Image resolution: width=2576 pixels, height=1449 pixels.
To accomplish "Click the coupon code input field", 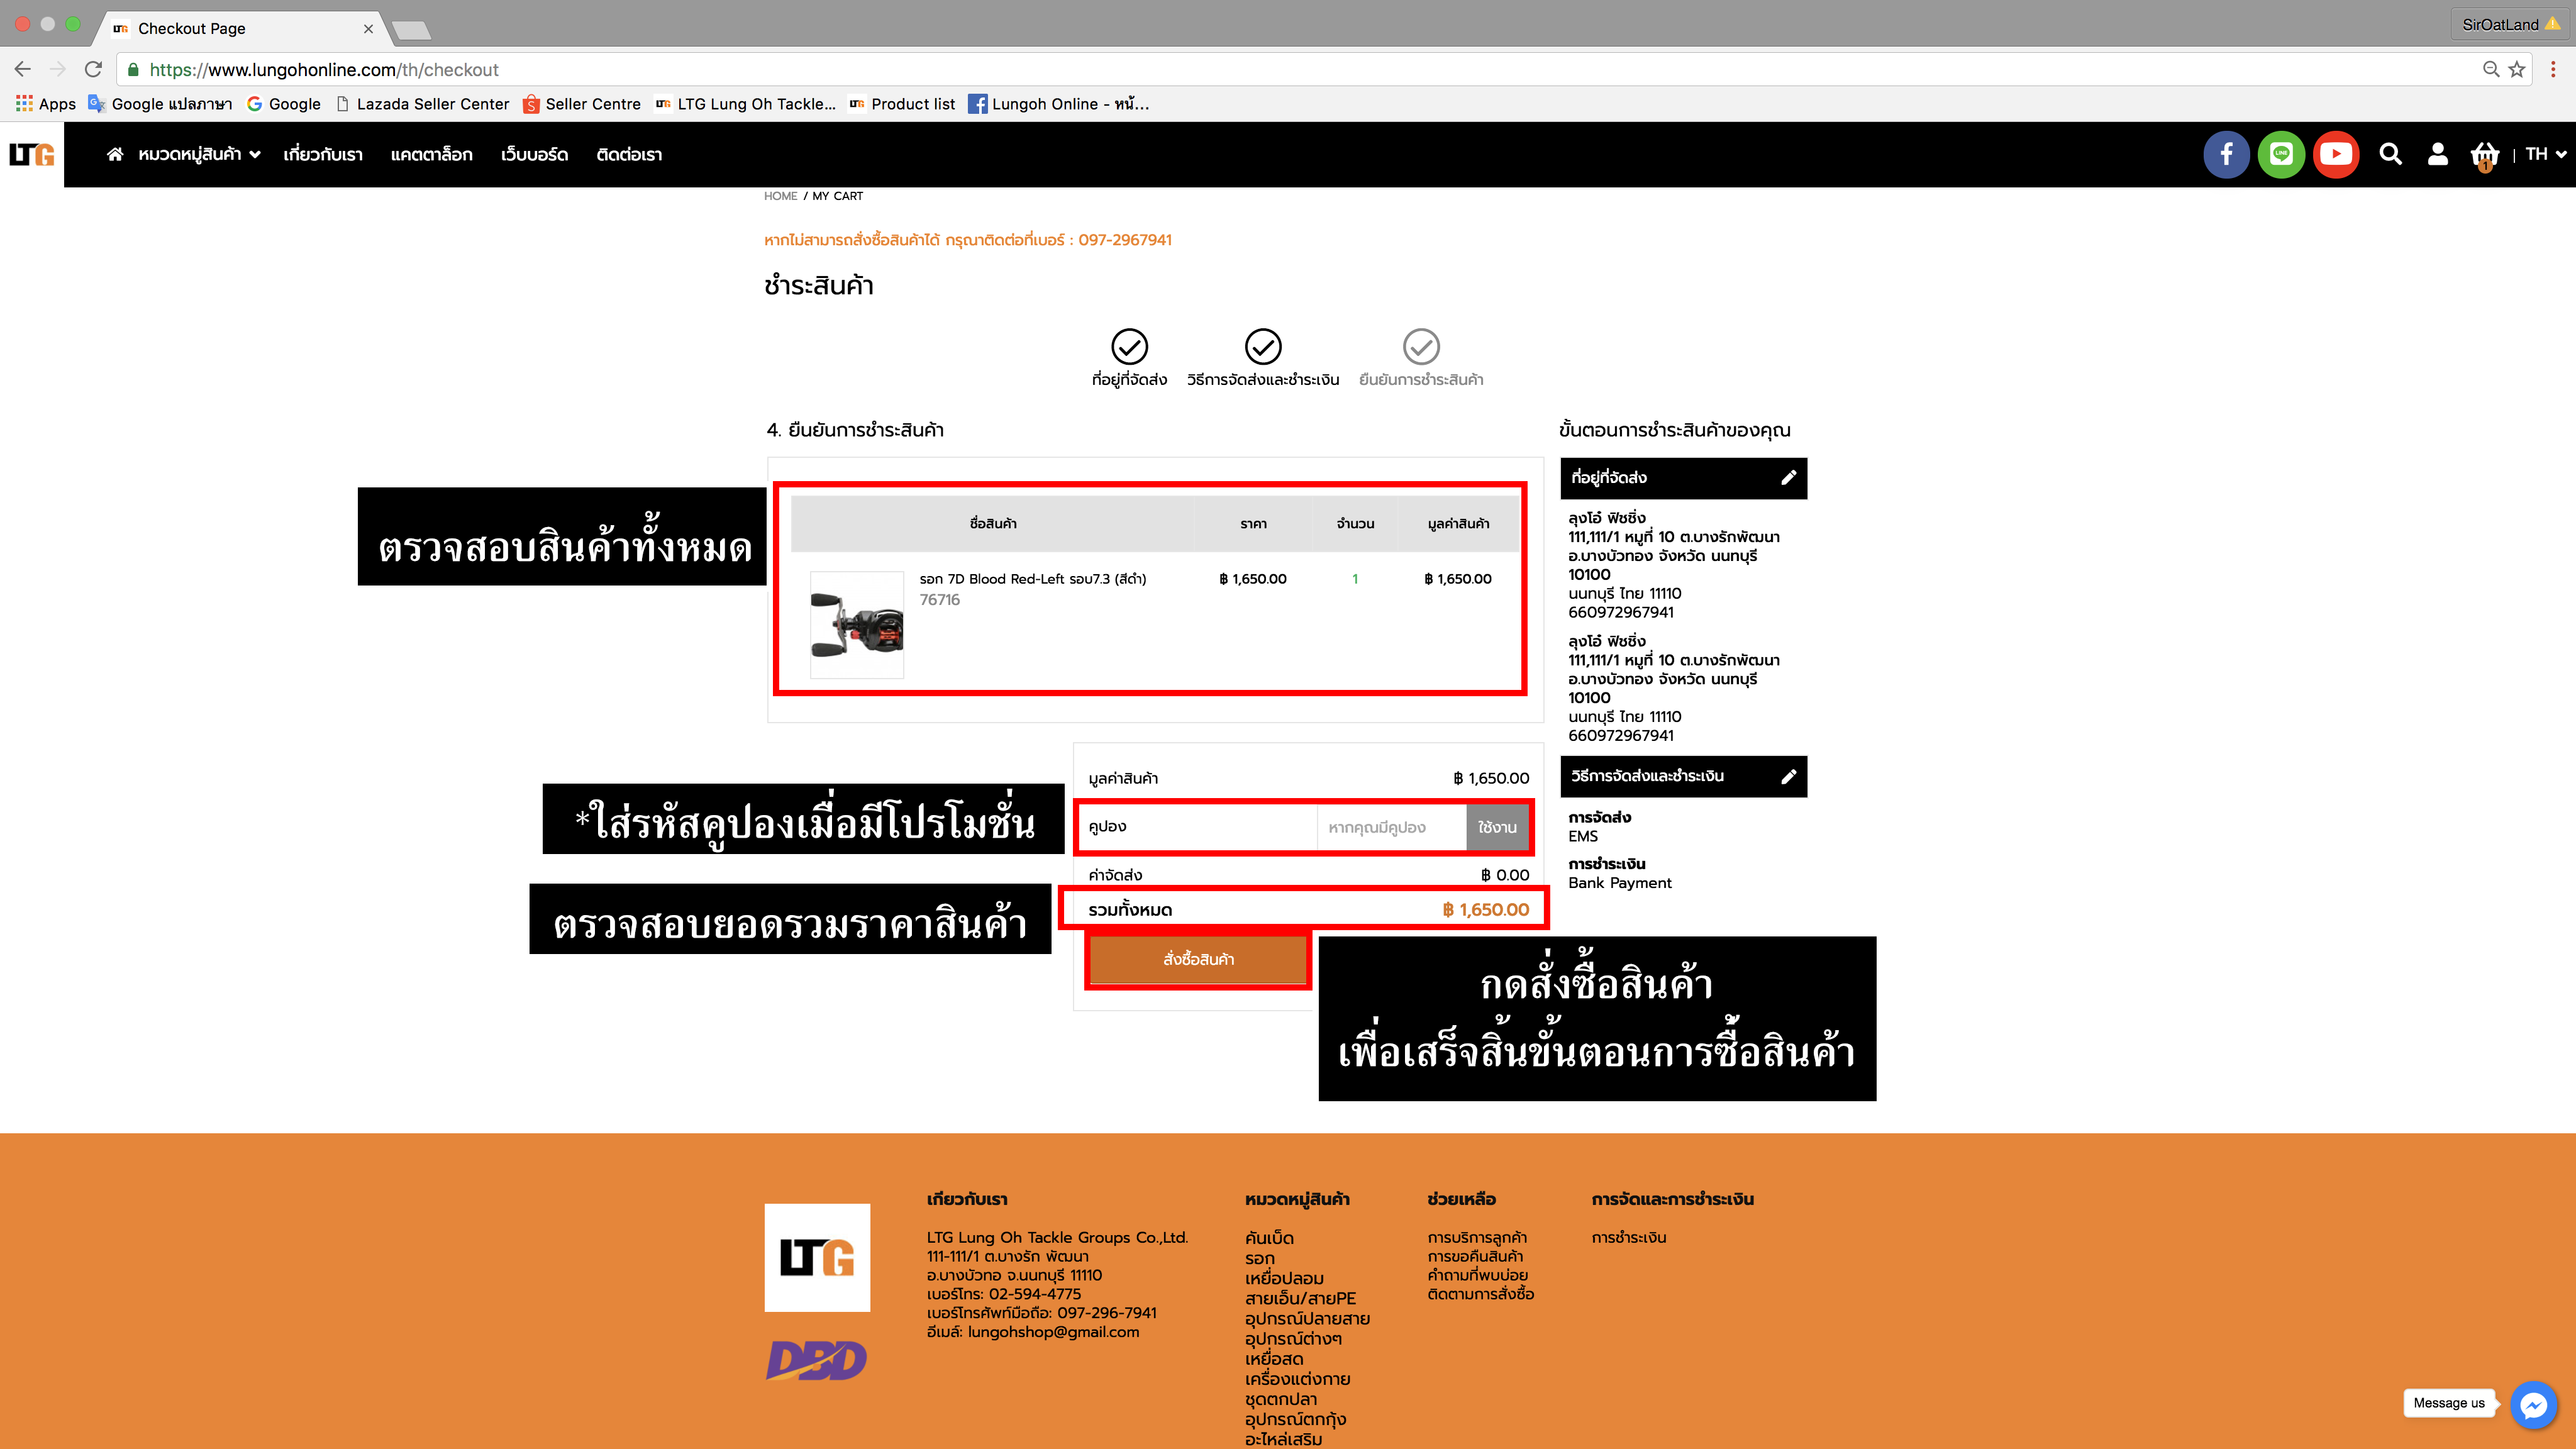I will pyautogui.click(x=1391, y=828).
